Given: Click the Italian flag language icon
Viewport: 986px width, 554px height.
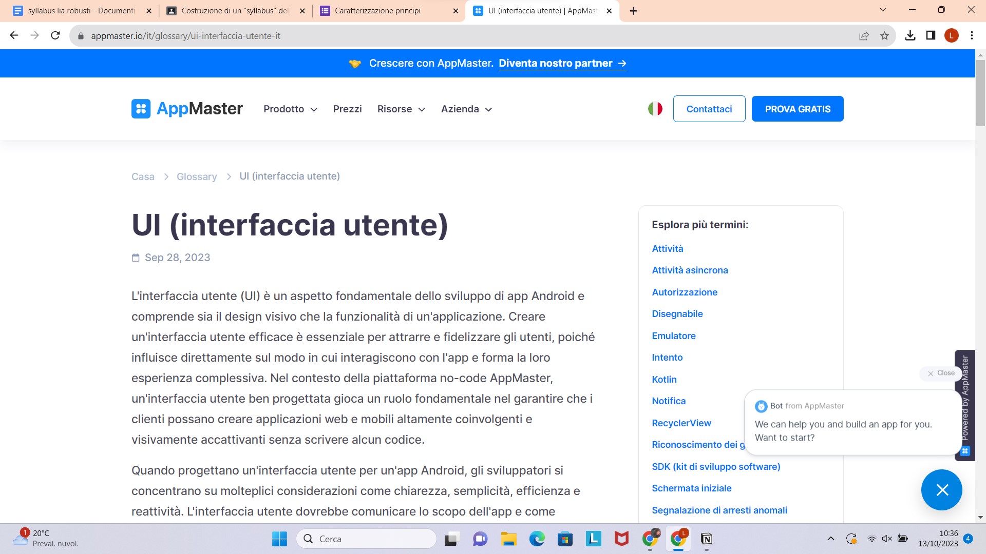Looking at the screenshot, I should pyautogui.click(x=655, y=109).
